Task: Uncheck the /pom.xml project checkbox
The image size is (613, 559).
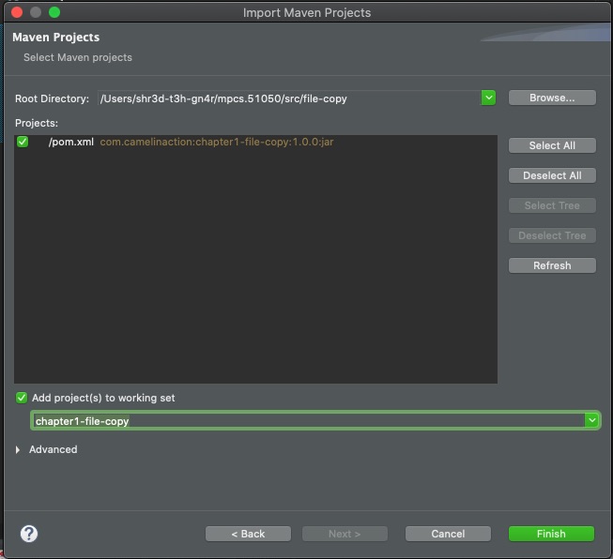Action: 23,142
